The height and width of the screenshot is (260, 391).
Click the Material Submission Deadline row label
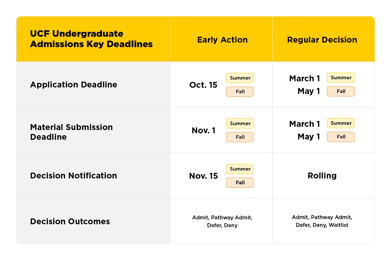click(x=71, y=132)
